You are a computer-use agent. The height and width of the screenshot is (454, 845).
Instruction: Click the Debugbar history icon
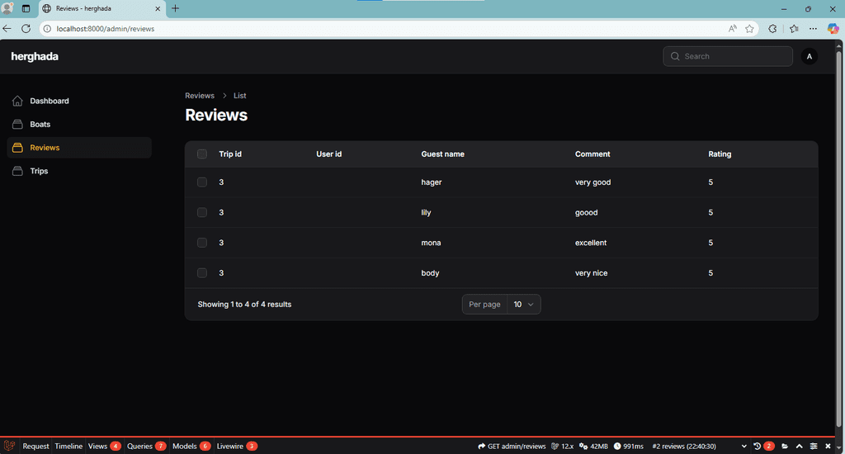[x=757, y=446]
